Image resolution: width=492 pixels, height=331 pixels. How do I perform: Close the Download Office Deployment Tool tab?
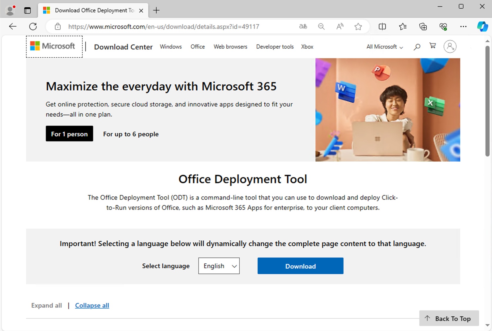pyautogui.click(x=141, y=11)
